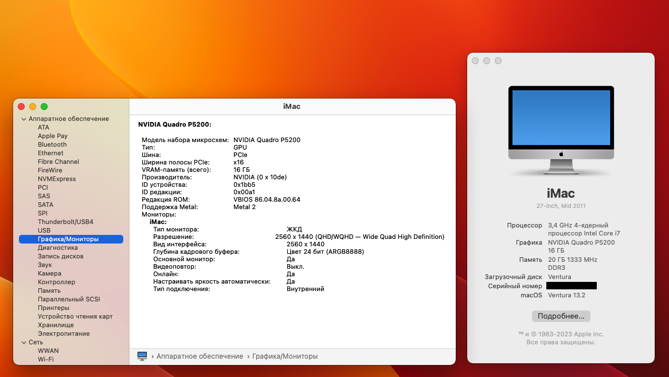669x377 pixels.
Task: Select ATA in the sidebar
Action: [44, 127]
